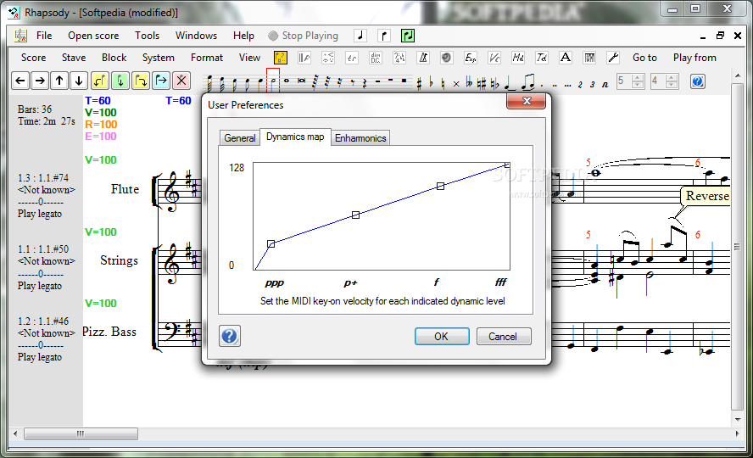Toggle the stem-up note mode icon

point(383,36)
